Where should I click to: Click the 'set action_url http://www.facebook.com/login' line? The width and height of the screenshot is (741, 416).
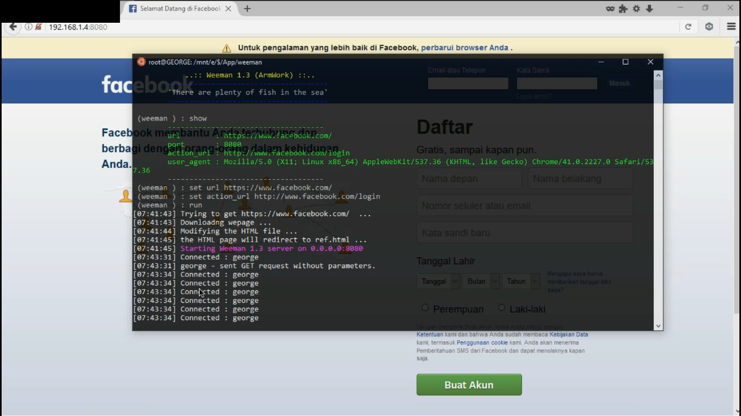tap(259, 197)
